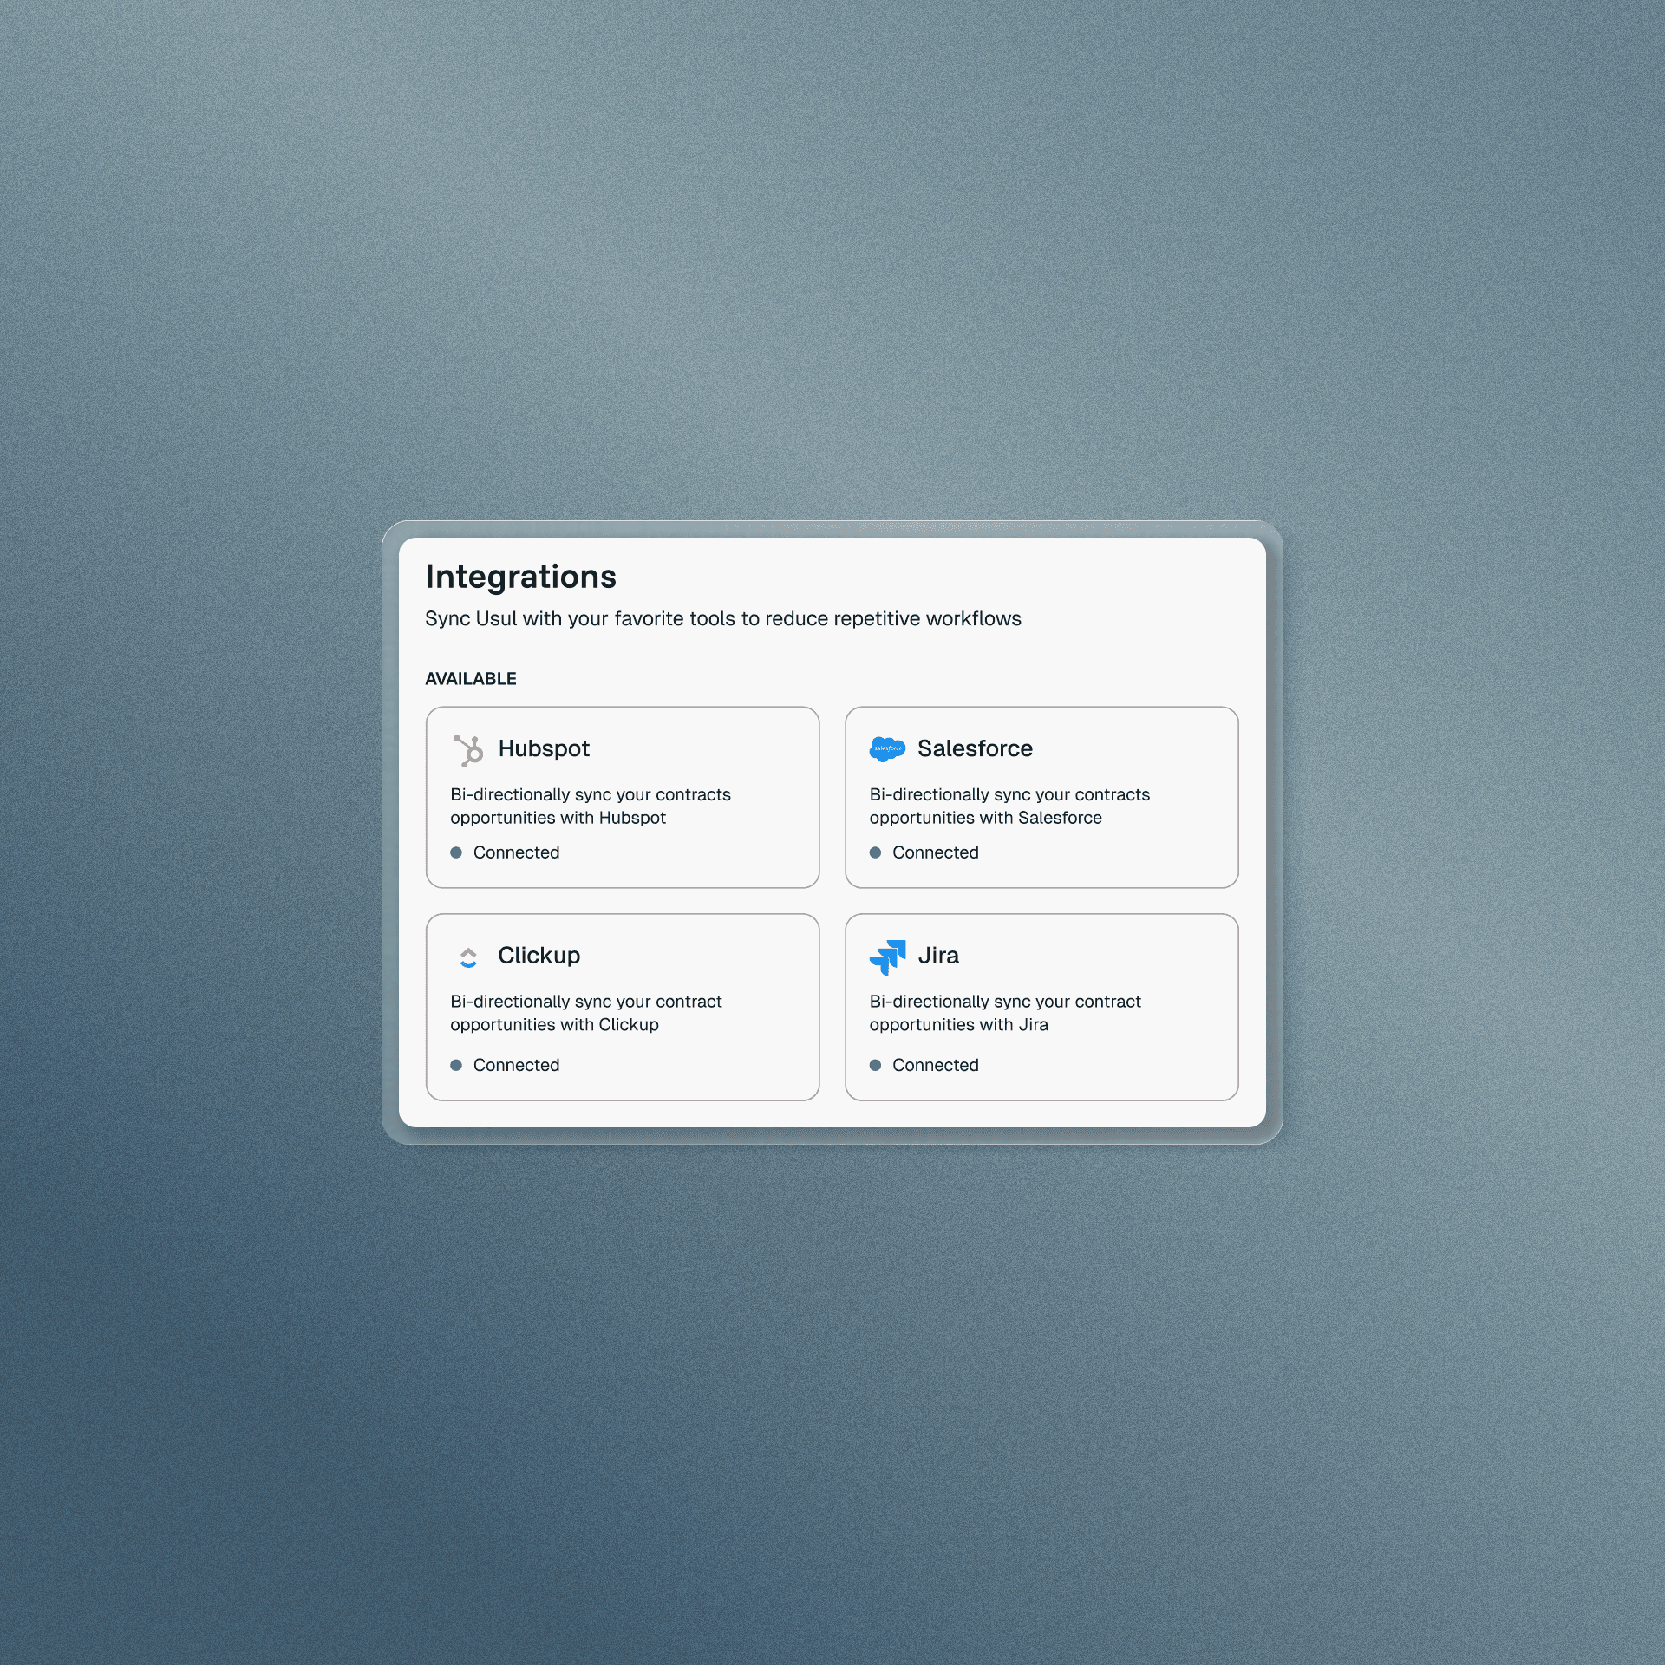
Task: Click the Hubspot logo icon
Action: coord(468,750)
